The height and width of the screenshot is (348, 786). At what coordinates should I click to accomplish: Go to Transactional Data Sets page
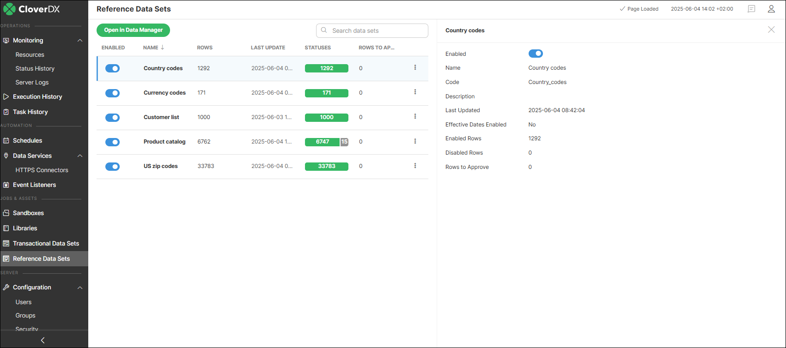coord(46,243)
